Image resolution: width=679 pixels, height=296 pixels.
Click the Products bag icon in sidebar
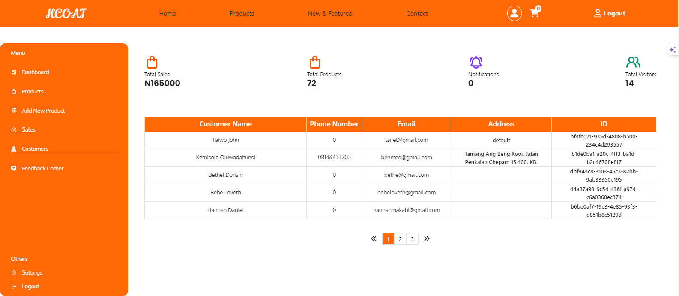(x=14, y=91)
